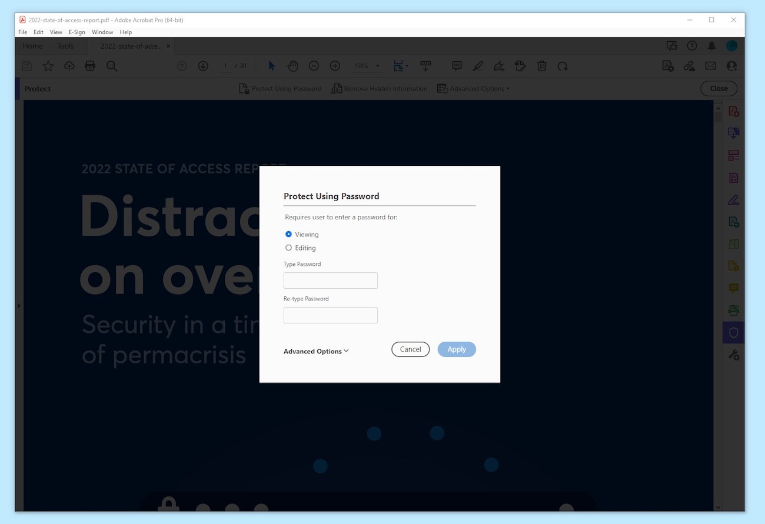765x524 pixels.
Task: Switch to the Home tab
Action: pos(32,46)
